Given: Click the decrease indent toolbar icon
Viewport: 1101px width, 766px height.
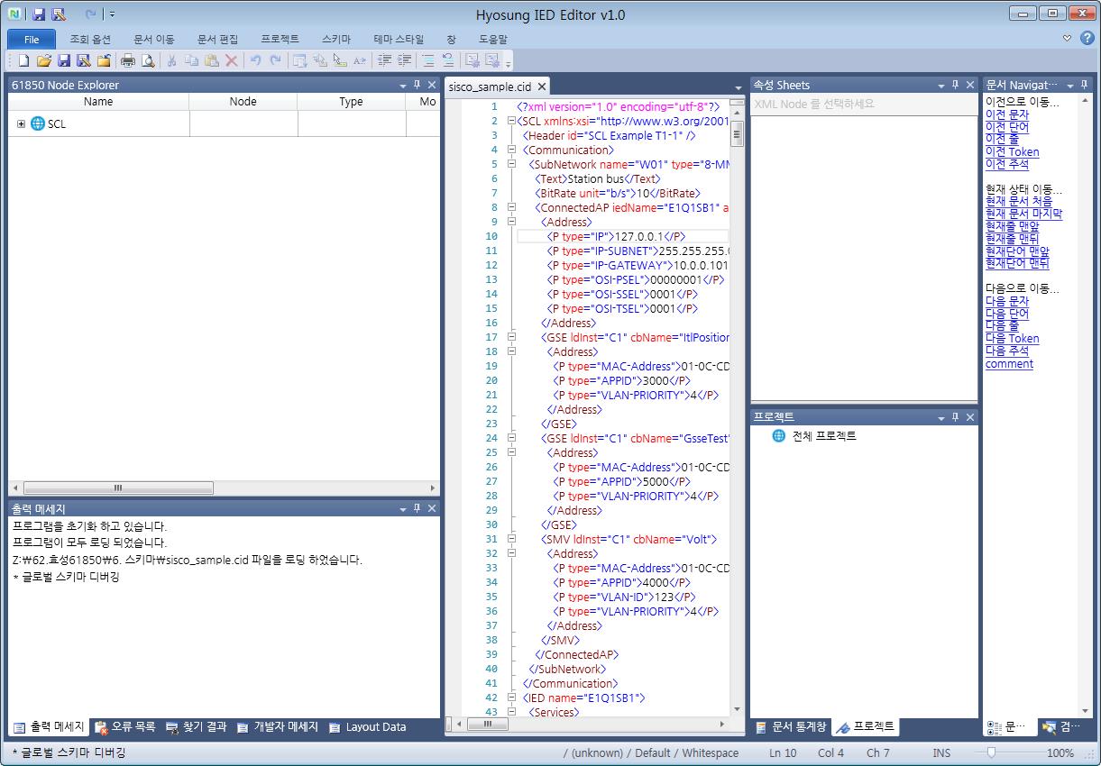Looking at the screenshot, I should [385, 60].
